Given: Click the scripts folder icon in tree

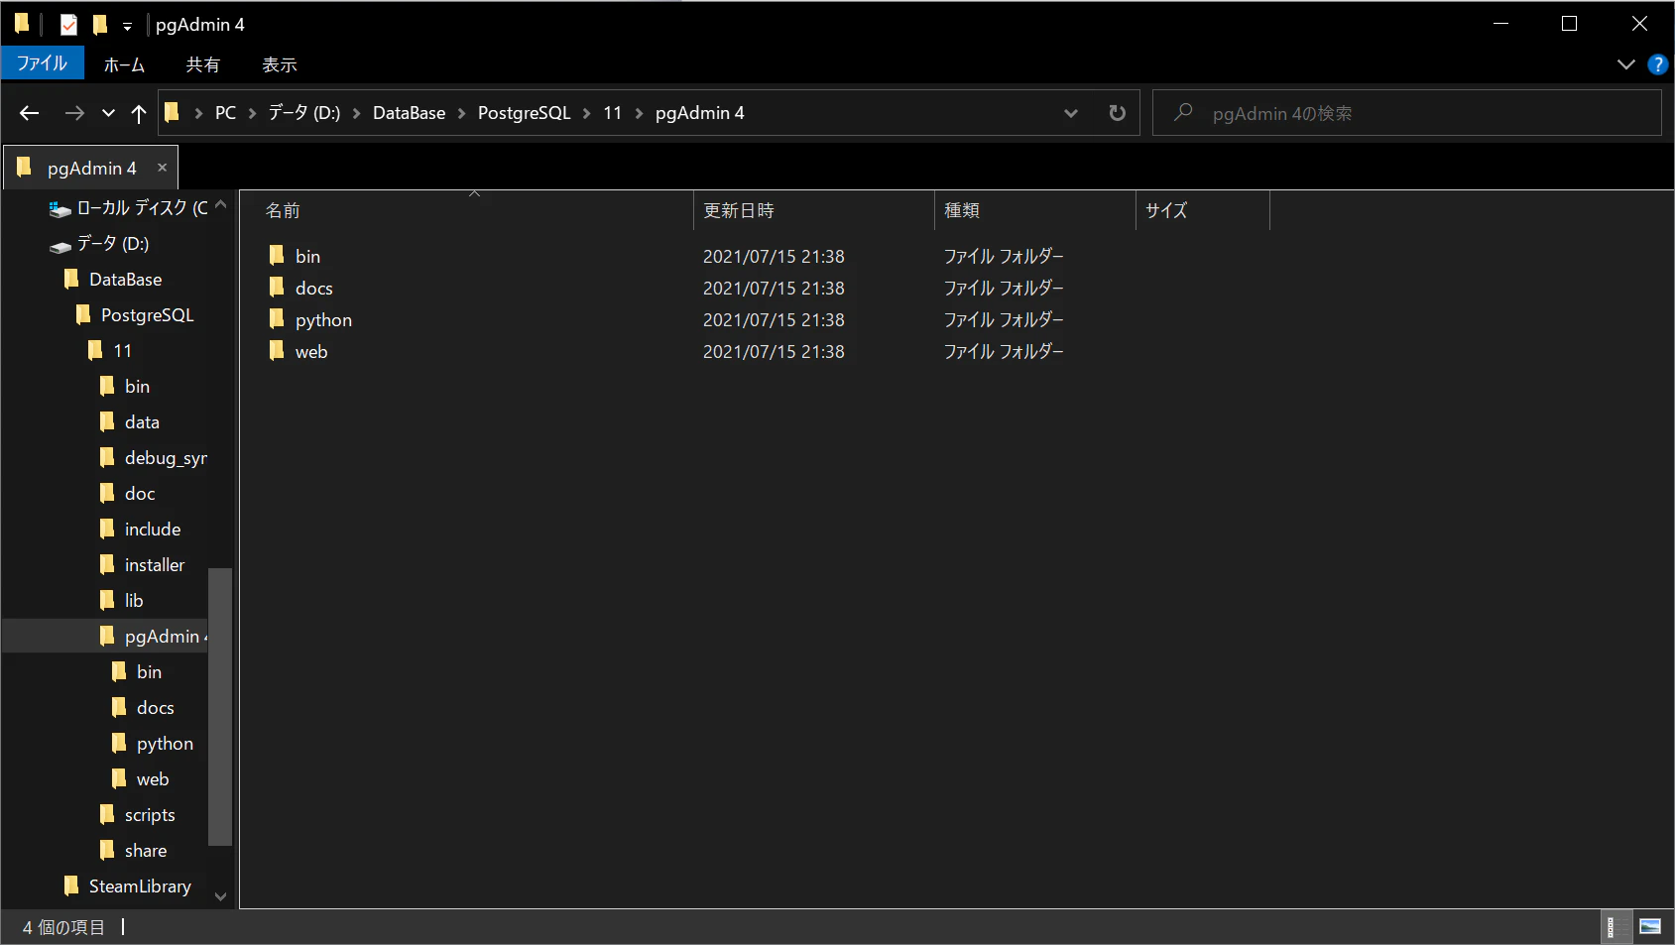Looking at the screenshot, I should coord(107,814).
